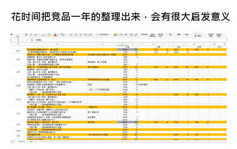Click the 格式 format button
237x149 pixels.
[x=187, y=35]
